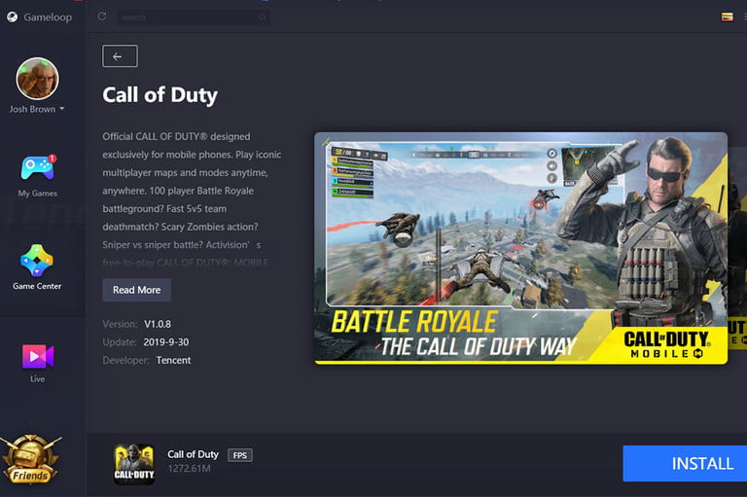
Task: Click the refresh icon near search box
Action: click(x=101, y=17)
